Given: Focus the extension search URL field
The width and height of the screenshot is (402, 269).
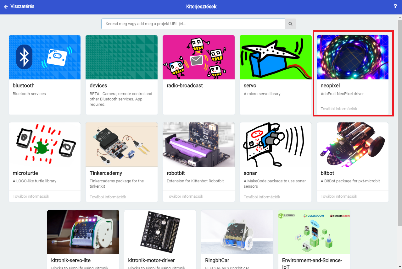Looking at the screenshot, I should click(x=193, y=24).
